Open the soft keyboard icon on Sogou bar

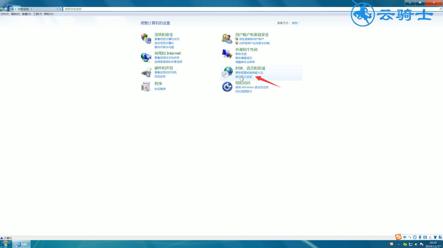coord(425,237)
